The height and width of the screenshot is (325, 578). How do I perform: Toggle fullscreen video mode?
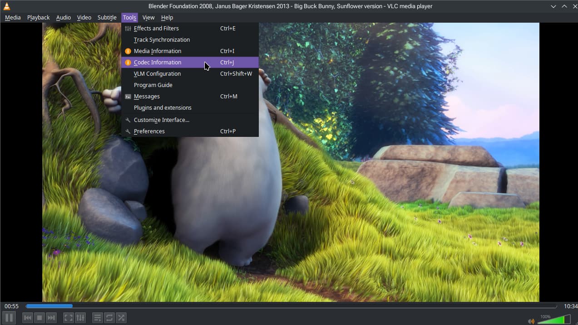69,318
